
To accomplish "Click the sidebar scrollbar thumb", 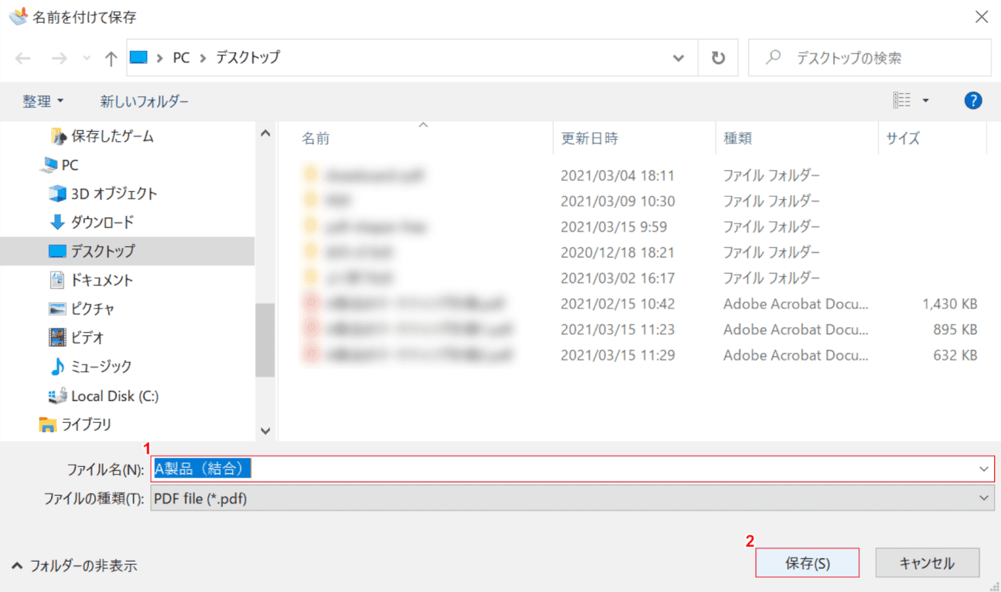I will 266,340.
